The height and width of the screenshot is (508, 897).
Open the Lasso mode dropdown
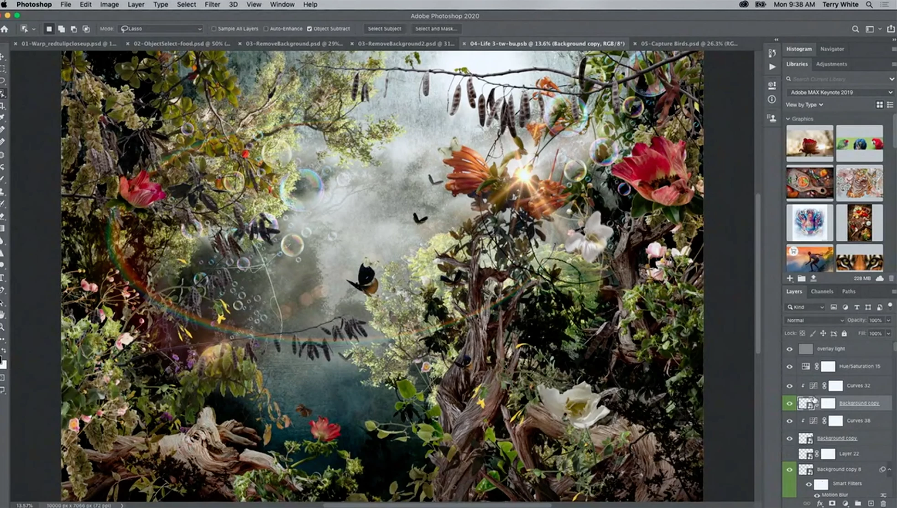click(161, 29)
